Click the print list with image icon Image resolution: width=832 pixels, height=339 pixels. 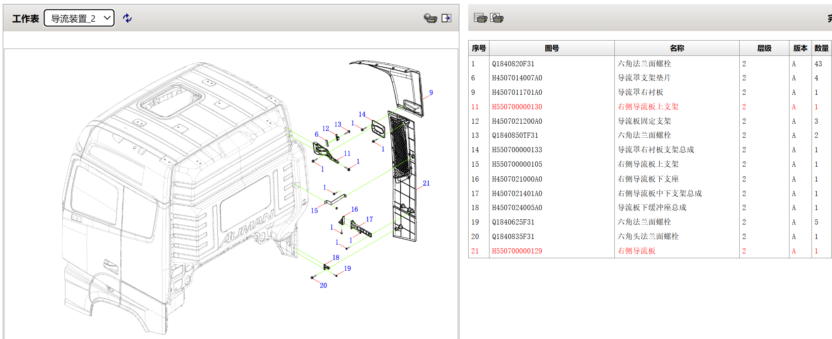tap(497, 18)
